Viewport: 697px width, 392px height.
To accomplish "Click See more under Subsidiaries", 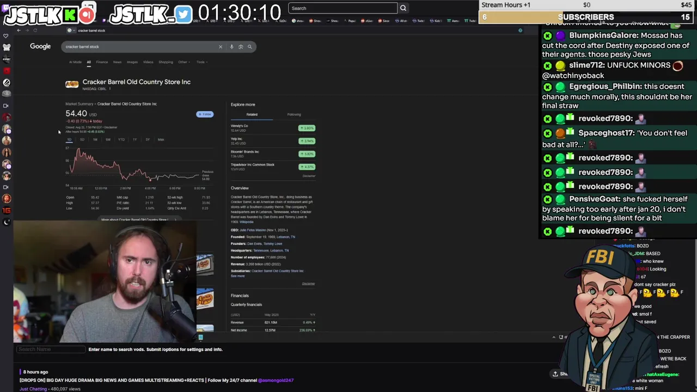I will click(x=237, y=276).
